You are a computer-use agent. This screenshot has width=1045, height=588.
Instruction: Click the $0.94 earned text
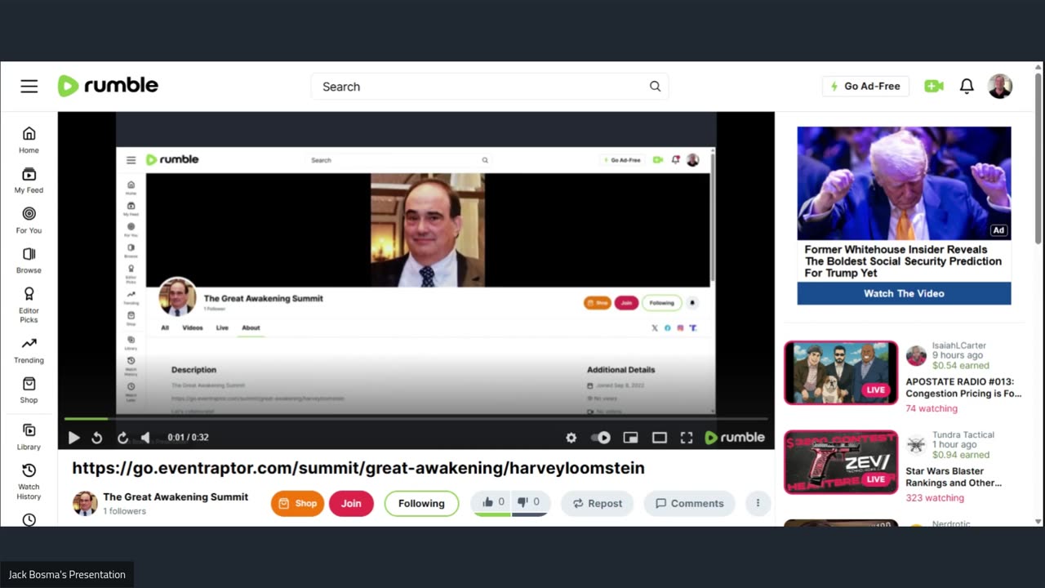point(961,455)
